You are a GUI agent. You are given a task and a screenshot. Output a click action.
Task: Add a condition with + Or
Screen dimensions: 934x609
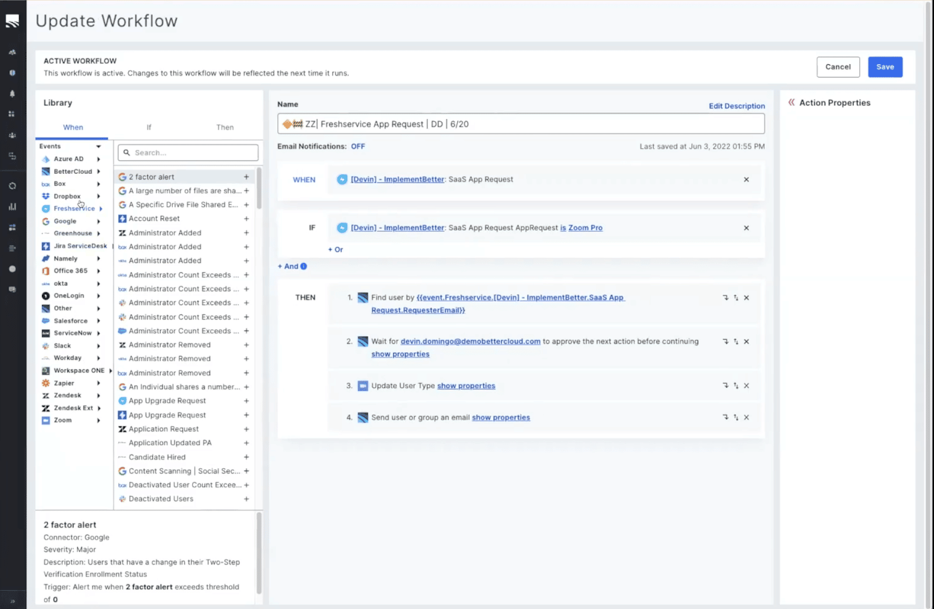[x=336, y=250]
